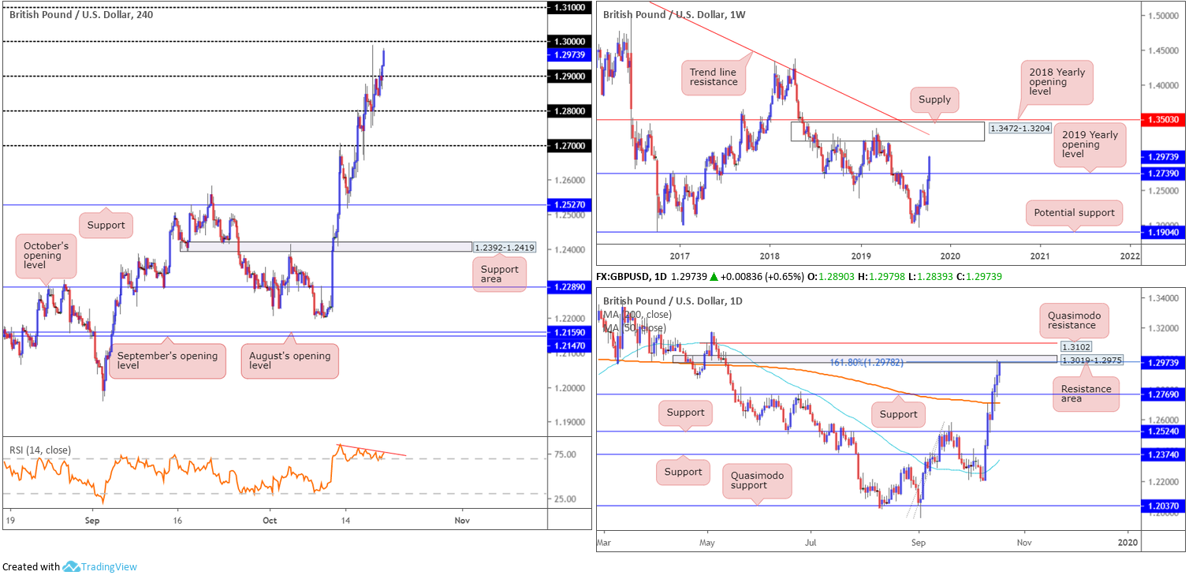
Task: Click '2019 Yearly opening level' callout
Action: tap(1090, 146)
